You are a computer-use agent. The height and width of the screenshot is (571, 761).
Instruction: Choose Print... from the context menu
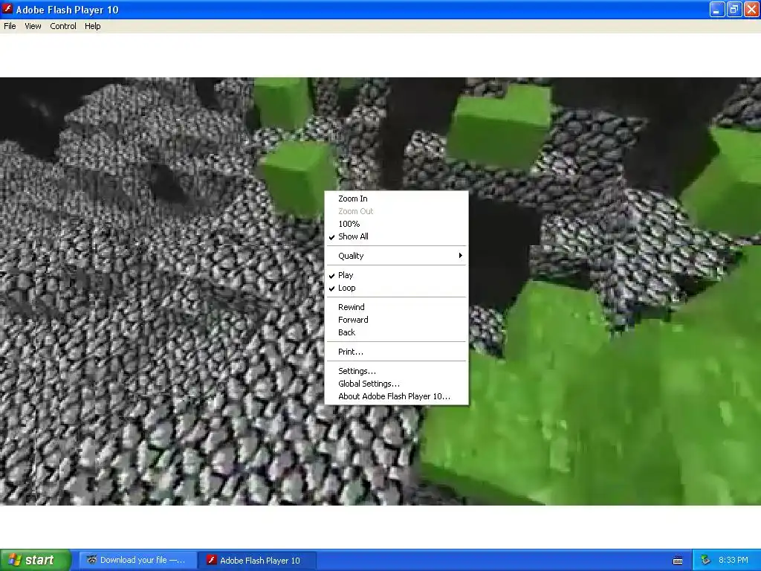pos(397,352)
